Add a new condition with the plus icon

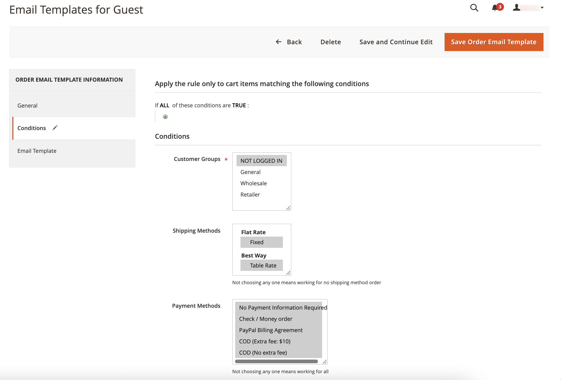(x=165, y=117)
